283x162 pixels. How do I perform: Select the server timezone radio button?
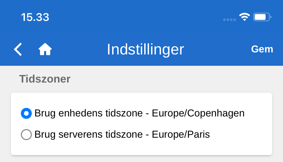pyautogui.click(x=26, y=135)
